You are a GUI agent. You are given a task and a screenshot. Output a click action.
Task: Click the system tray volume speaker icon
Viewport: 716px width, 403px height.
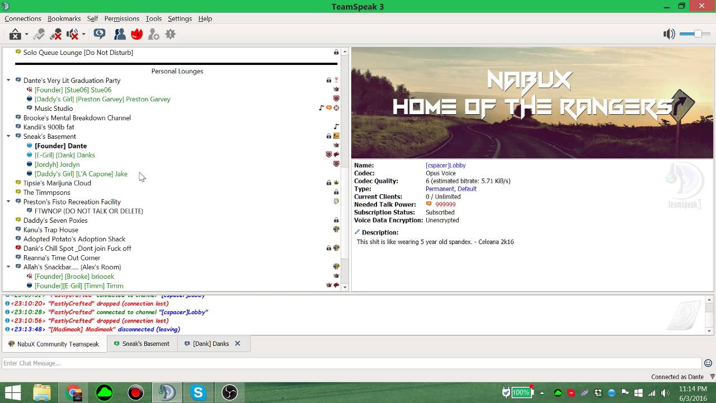[666, 393]
